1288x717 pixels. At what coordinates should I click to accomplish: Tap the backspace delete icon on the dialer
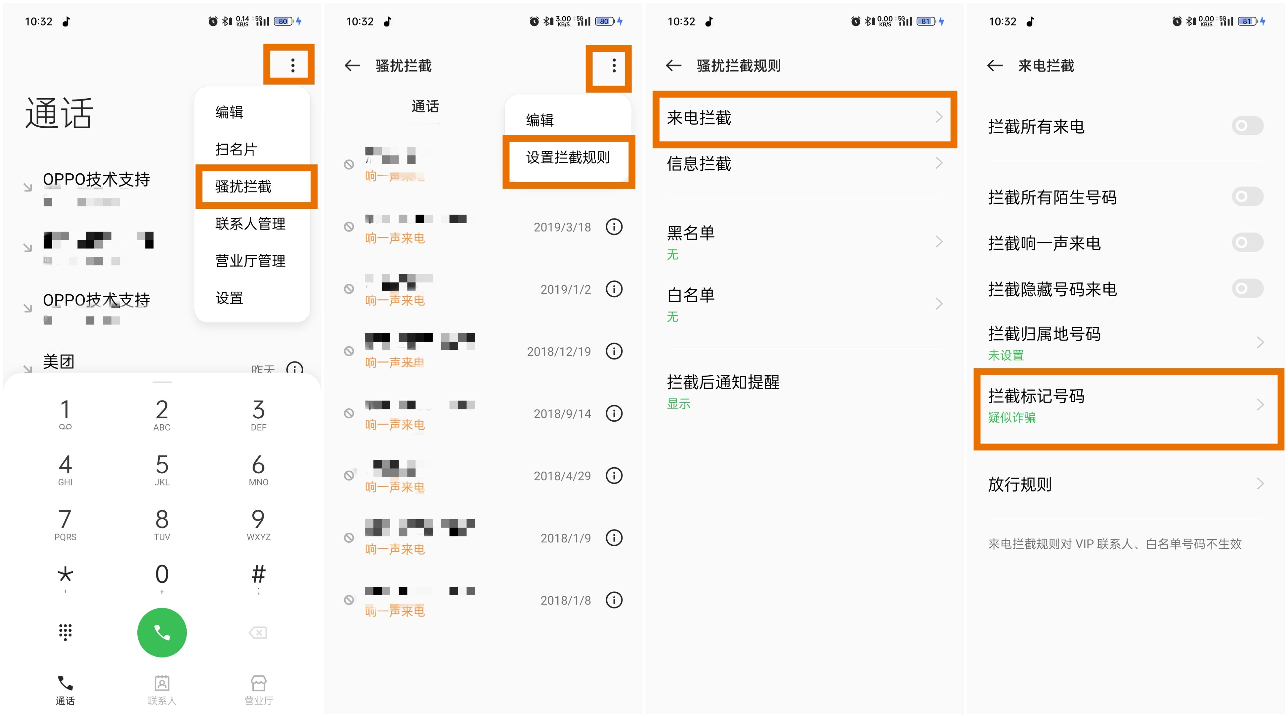258,632
